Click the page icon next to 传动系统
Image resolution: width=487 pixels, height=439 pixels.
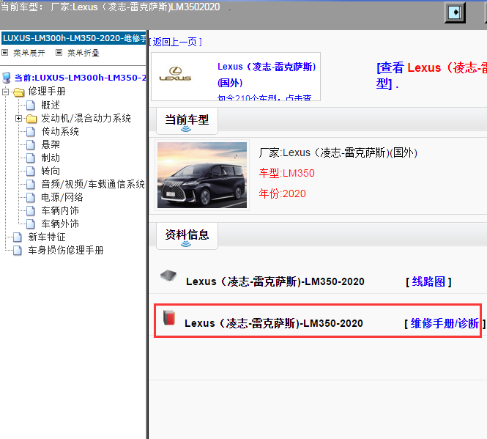[31, 132]
